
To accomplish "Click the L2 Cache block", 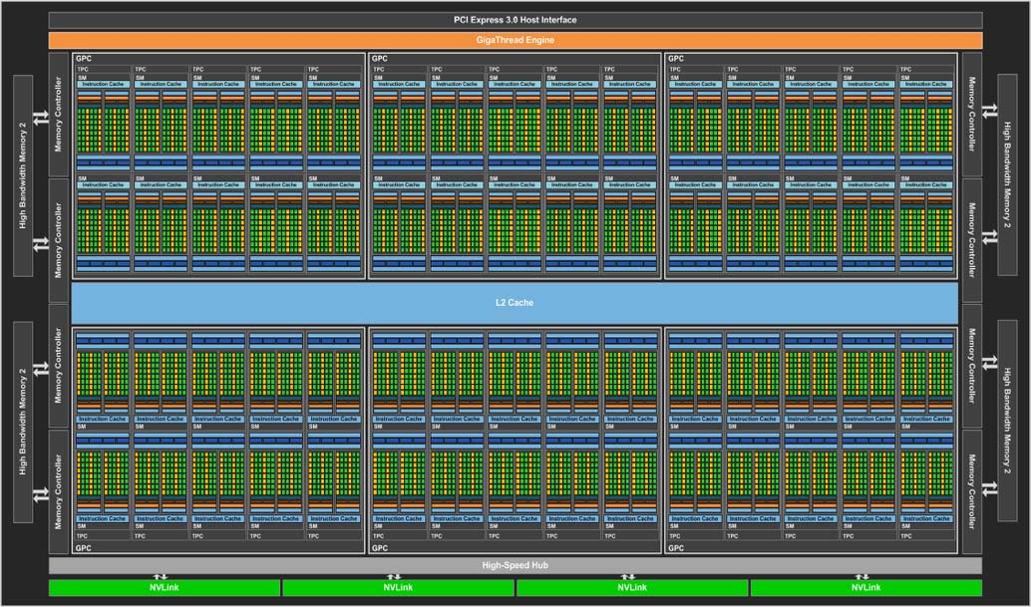I will click(515, 302).
